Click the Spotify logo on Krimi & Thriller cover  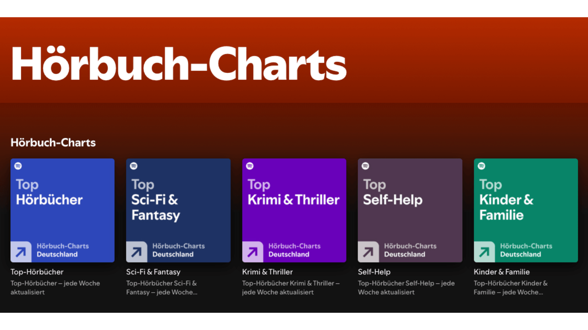click(x=250, y=166)
